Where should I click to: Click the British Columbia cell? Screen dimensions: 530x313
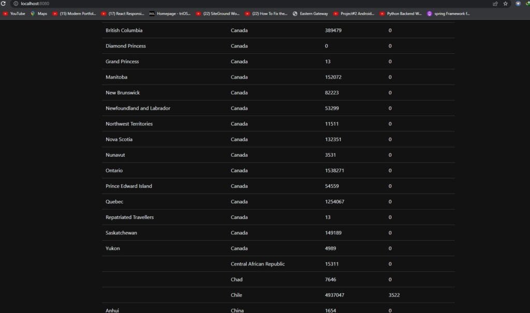(124, 31)
